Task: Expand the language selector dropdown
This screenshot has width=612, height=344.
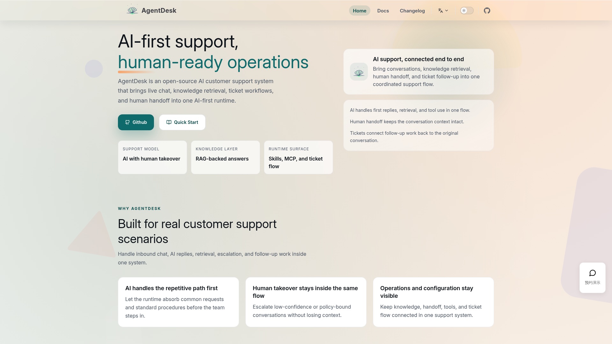Action: (443, 11)
